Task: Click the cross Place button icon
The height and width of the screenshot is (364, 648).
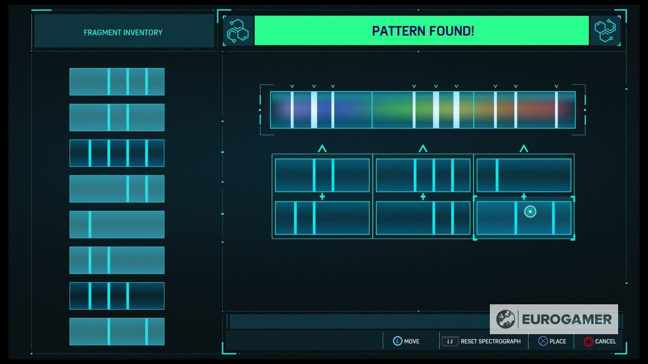Action: (543, 341)
